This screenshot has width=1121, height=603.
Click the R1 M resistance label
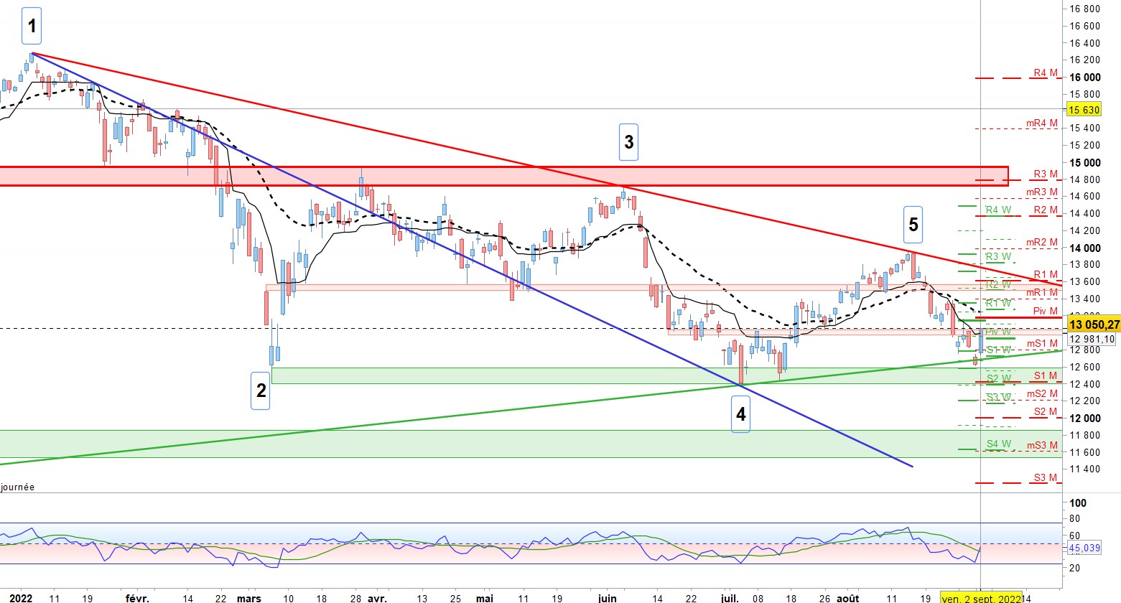1046,275
